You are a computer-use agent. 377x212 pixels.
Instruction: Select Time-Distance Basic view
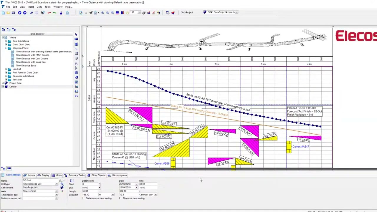coord(26,66)
